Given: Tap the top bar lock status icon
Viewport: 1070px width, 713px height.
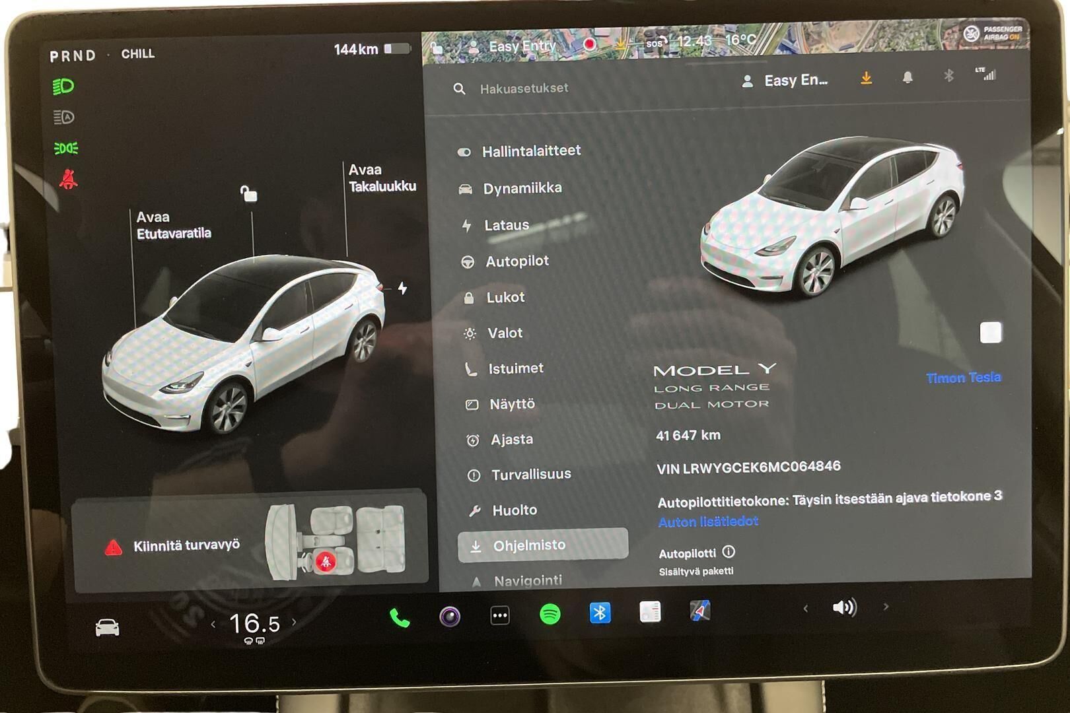Looking at the screenshot, I should tap(437, 48).
